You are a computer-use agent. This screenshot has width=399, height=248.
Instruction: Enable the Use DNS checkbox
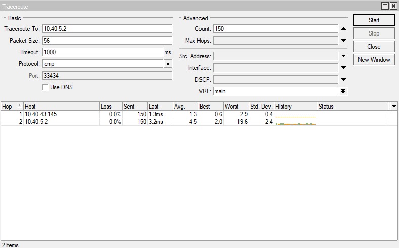click(45, 87)
